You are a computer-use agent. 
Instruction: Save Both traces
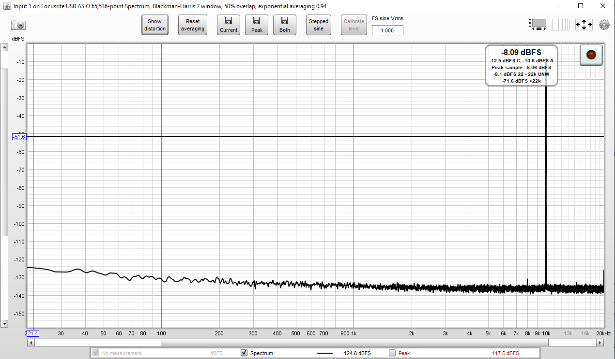285,25
